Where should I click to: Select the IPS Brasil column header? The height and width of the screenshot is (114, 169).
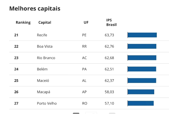(111, 22)
